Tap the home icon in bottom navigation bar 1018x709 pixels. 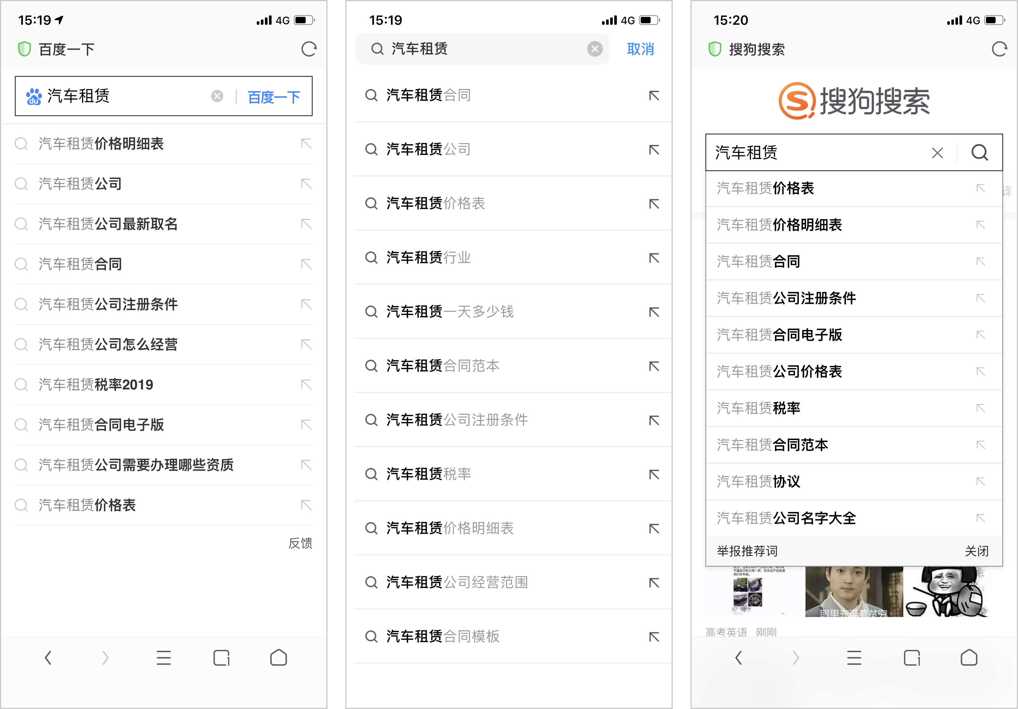(x=278, y=658)
